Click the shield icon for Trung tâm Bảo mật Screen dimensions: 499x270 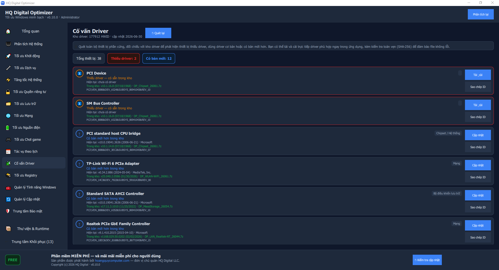pyautogui.click(x=8, y=211)
